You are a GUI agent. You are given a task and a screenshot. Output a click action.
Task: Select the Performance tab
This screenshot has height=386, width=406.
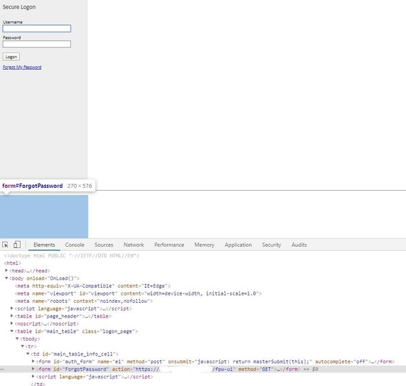(168, 245)
